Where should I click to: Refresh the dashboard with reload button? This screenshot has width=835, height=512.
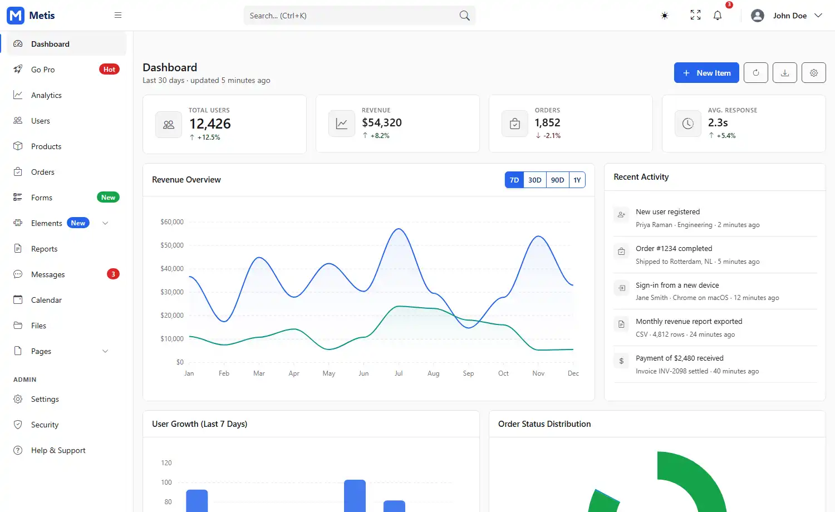point(756,73)
